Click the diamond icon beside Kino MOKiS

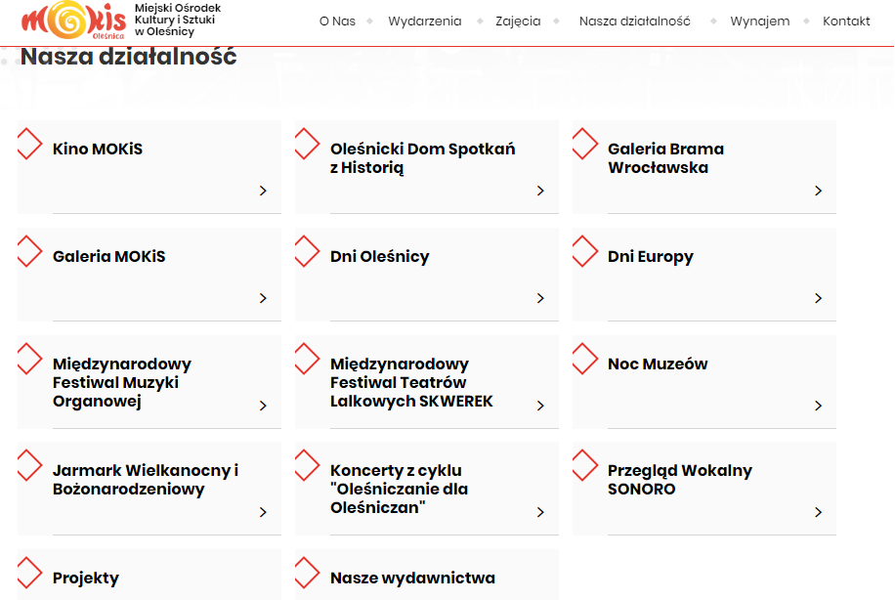pos(29,144)
